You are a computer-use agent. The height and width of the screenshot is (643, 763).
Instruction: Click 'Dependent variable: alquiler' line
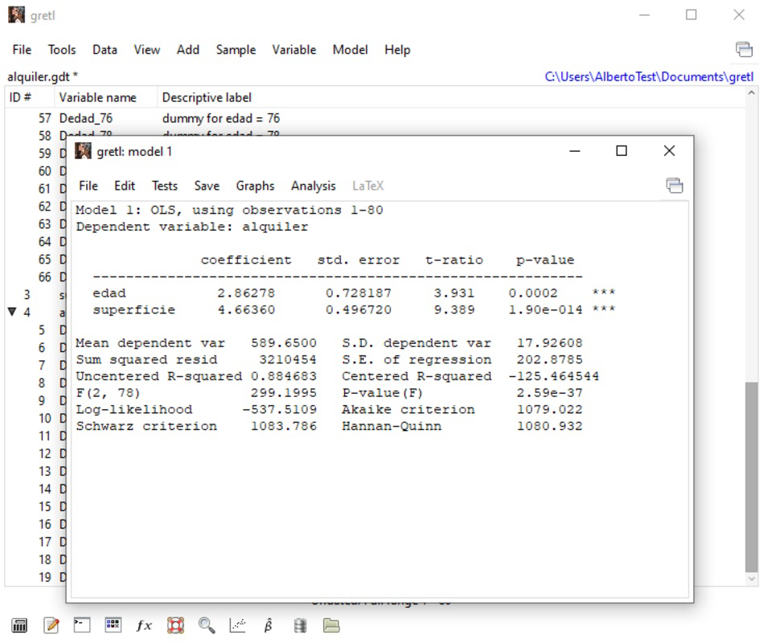click(191, 227)
